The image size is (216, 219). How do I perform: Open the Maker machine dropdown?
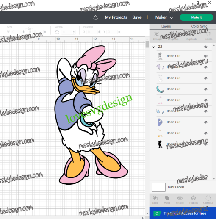(x=164, y=17)
